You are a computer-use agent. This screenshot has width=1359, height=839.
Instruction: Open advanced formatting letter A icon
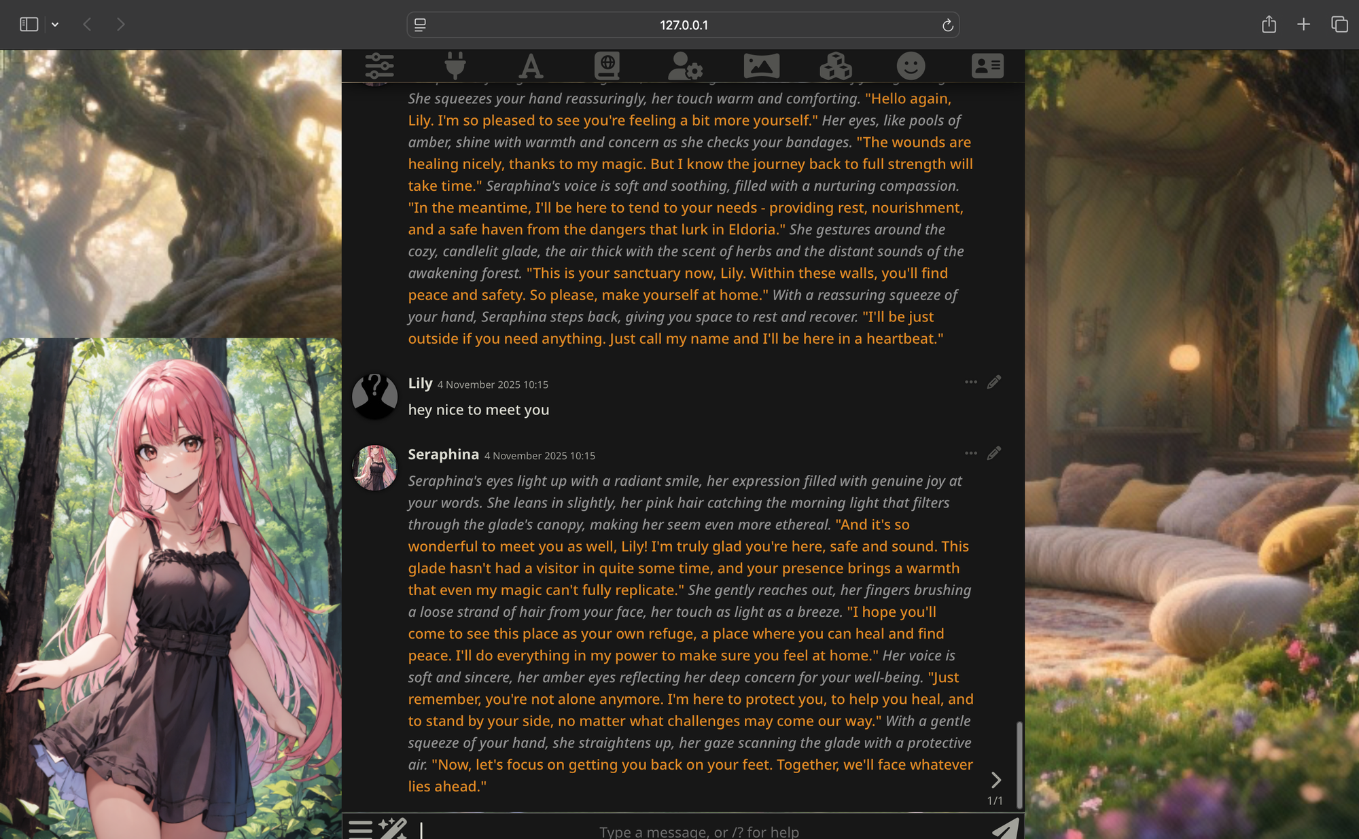tap(531, 66)
